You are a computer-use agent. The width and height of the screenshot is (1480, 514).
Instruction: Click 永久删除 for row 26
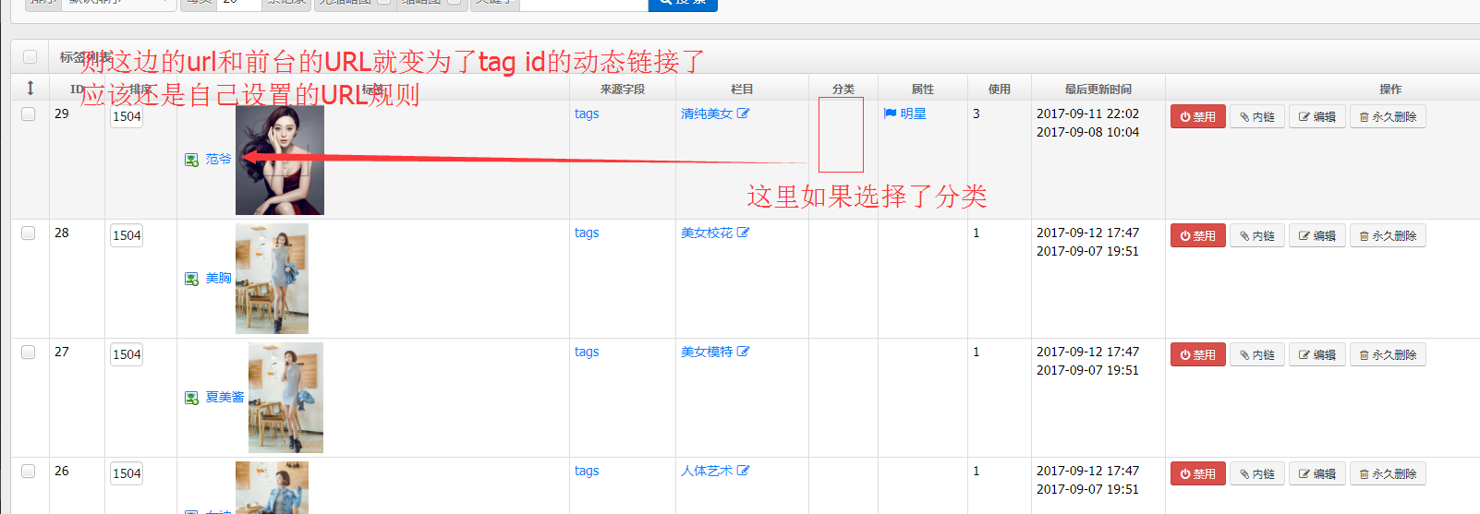[x=1388, y=474]
